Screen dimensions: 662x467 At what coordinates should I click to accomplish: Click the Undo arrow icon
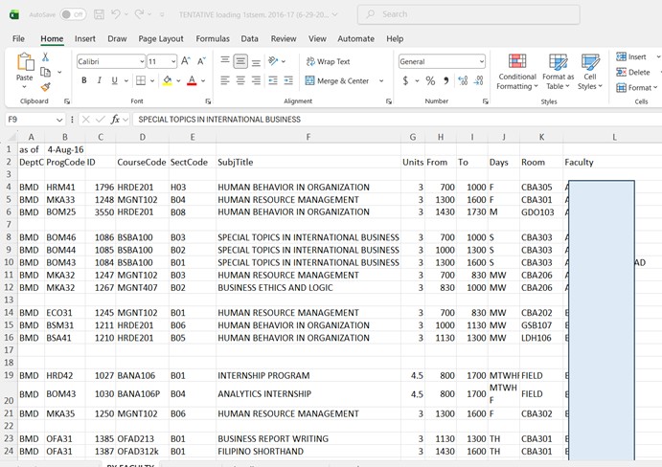(117, 14)
